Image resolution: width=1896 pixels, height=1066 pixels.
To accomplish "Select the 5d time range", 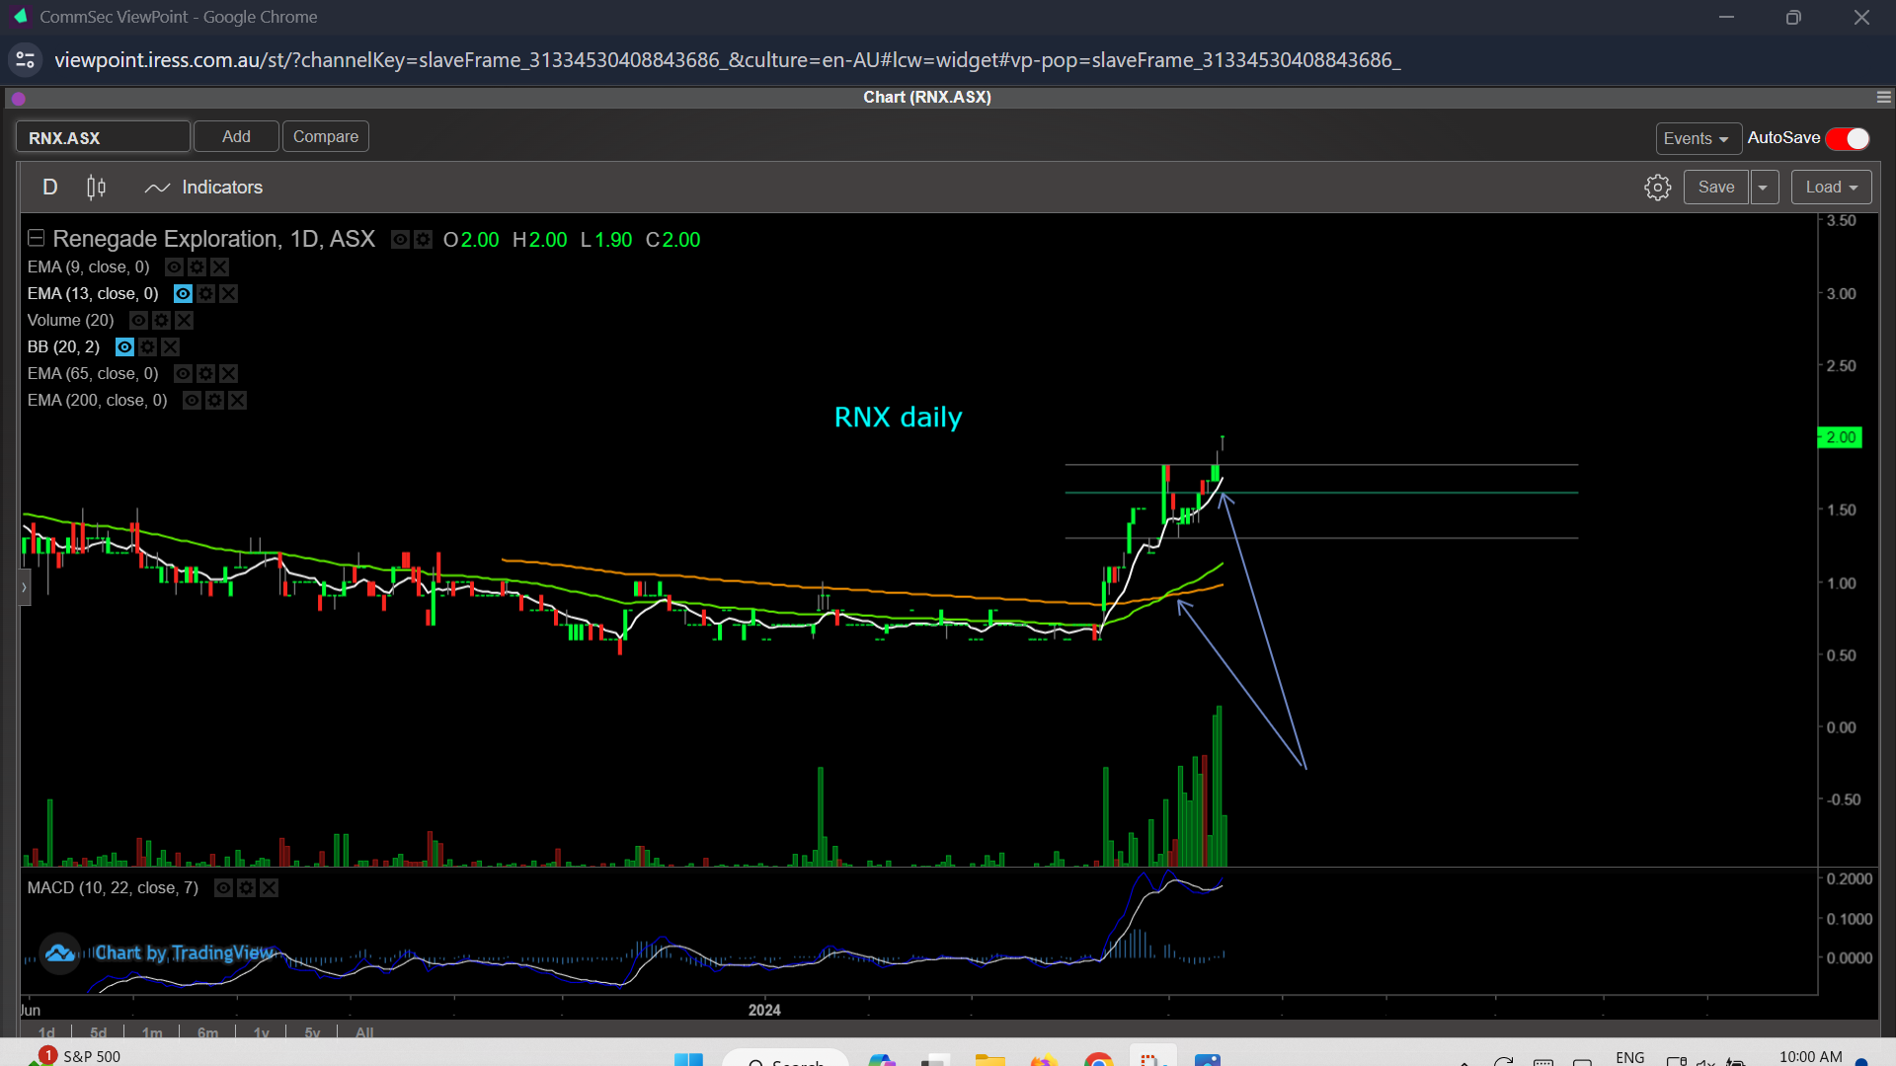I will (98, 1032).
